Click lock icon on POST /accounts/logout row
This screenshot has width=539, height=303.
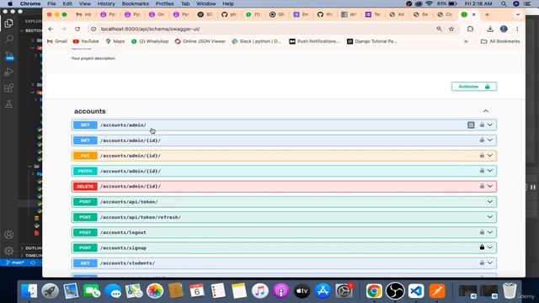(x=482, y=232)
